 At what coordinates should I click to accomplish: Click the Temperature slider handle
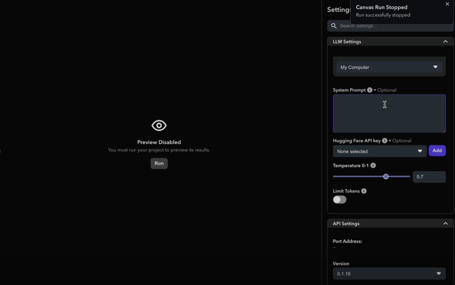[386, 177]
